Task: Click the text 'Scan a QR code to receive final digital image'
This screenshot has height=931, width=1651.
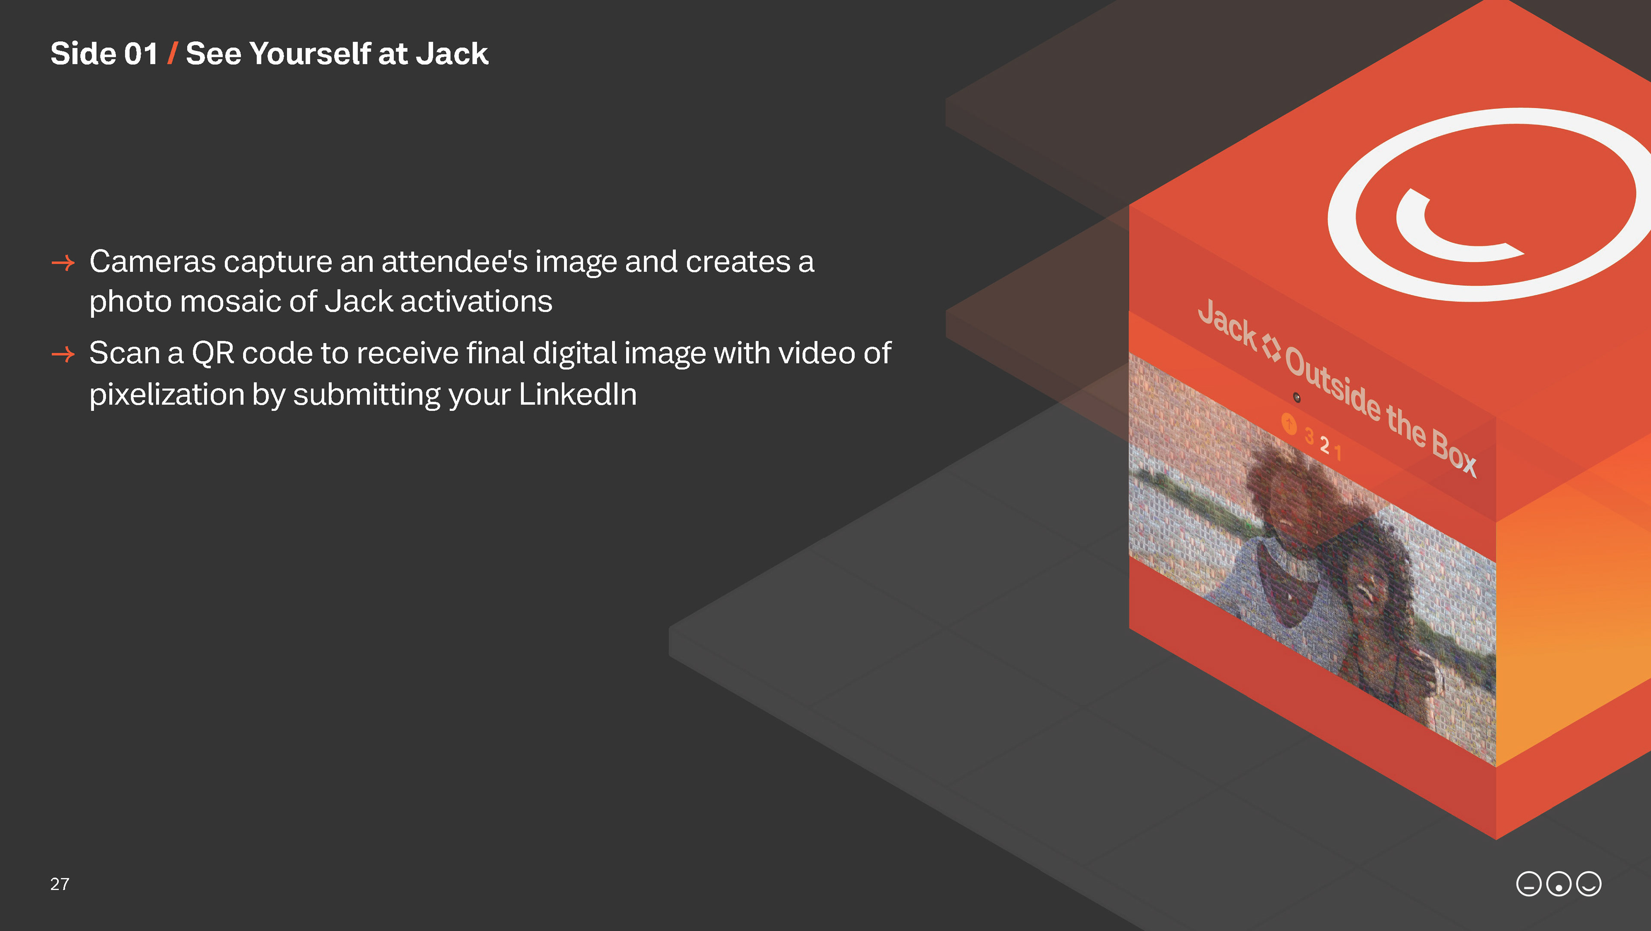Action: point(397,354)
